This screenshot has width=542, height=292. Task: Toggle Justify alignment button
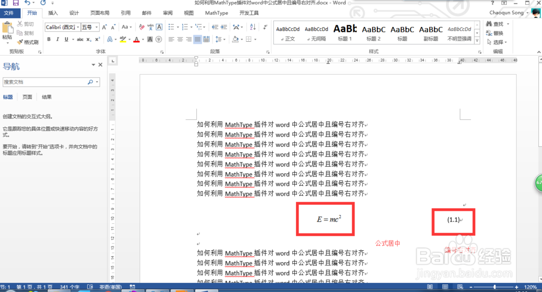197,40
